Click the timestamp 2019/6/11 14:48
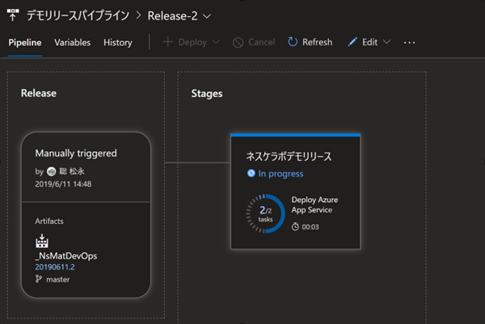 (x=63, y=184)
